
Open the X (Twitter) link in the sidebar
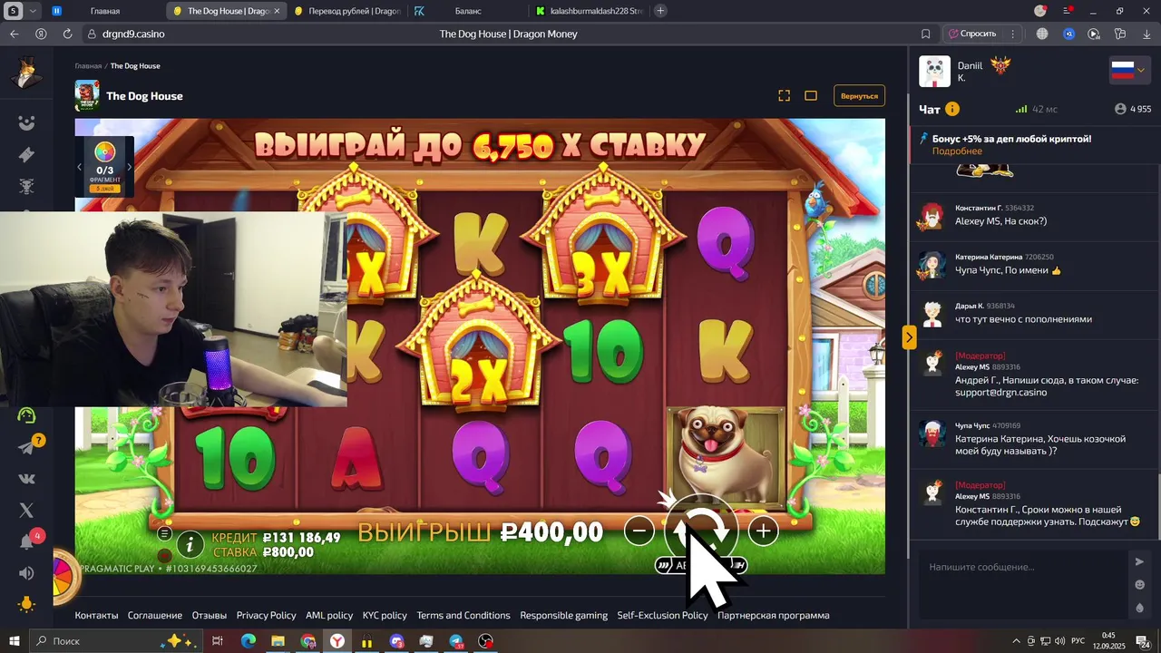pyautogui.click(x=26, y=511)
